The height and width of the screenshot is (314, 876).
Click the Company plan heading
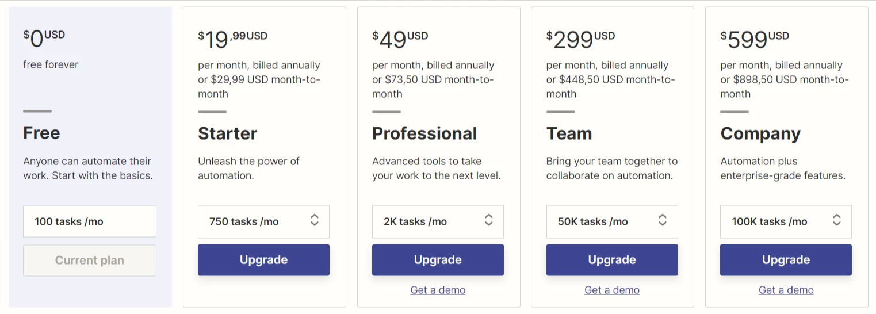point(760,133)
